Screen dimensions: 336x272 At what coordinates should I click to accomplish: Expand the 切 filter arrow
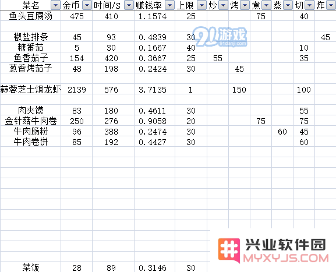(x=309, y=5)
